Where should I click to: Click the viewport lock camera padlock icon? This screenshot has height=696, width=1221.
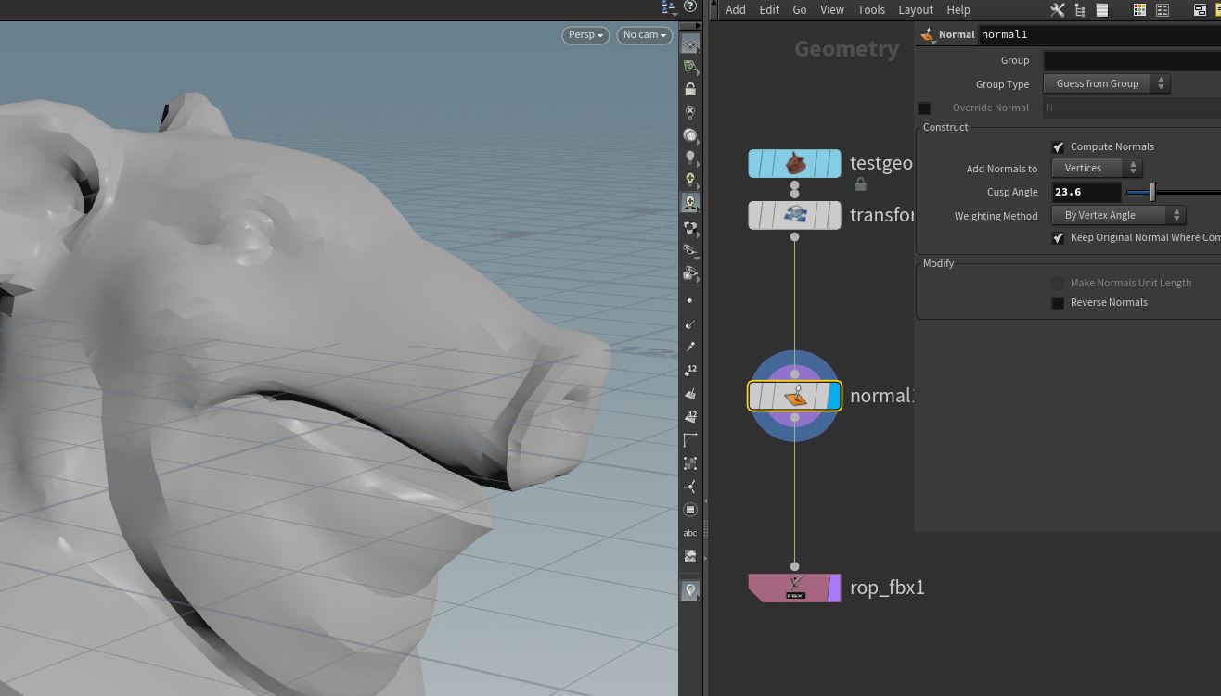690,89
